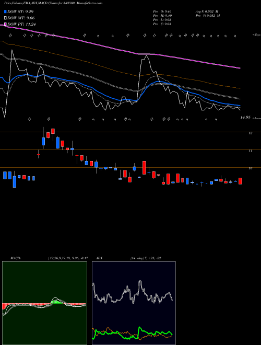Click the chart title mentioning MunafaSutra.com

(53, 3)
